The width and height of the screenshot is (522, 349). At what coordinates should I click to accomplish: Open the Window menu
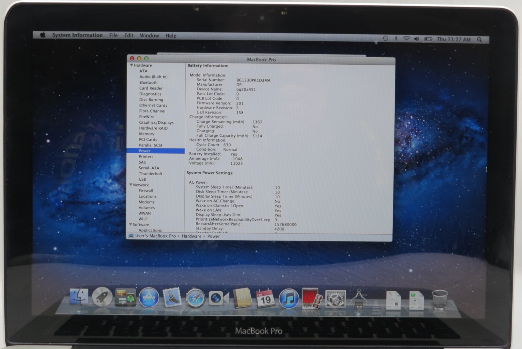149,35
